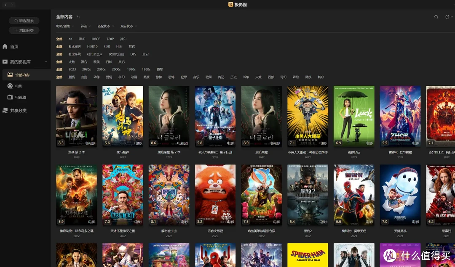Screen dimensions: 455x267
Task: Open 共享分类 shared categories
Action: point(18,111)
